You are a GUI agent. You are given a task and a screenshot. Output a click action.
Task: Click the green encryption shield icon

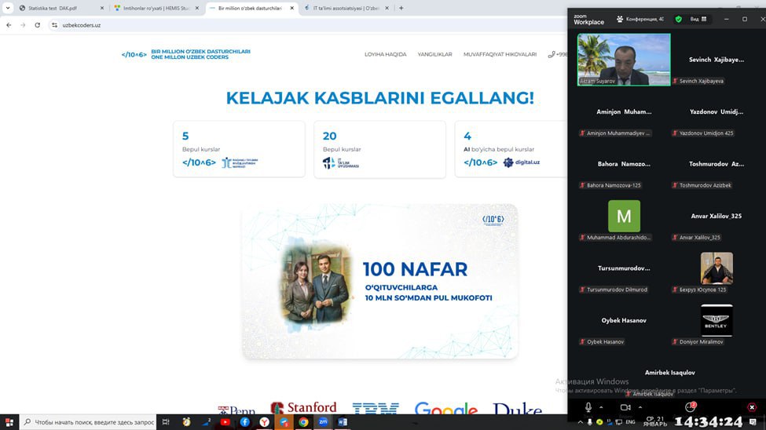coord(679,19)
